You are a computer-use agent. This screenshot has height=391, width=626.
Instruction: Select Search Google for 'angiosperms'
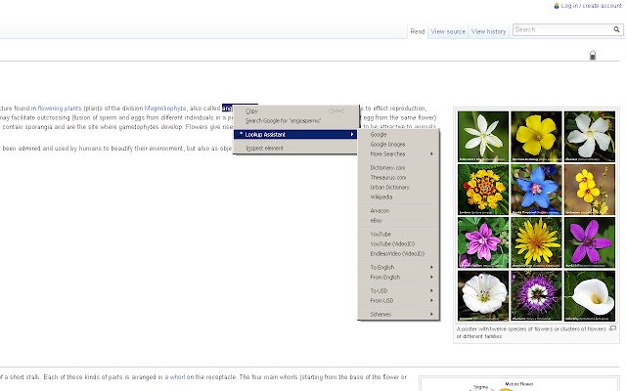click(x=295, y=120)
